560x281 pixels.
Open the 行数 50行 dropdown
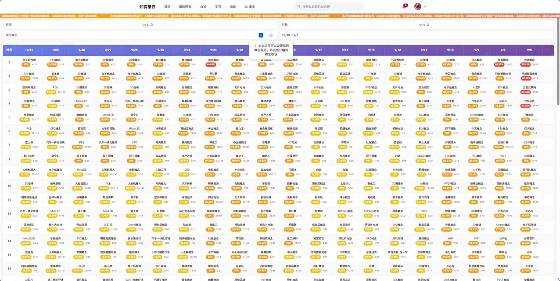click(x=424, y=25)
